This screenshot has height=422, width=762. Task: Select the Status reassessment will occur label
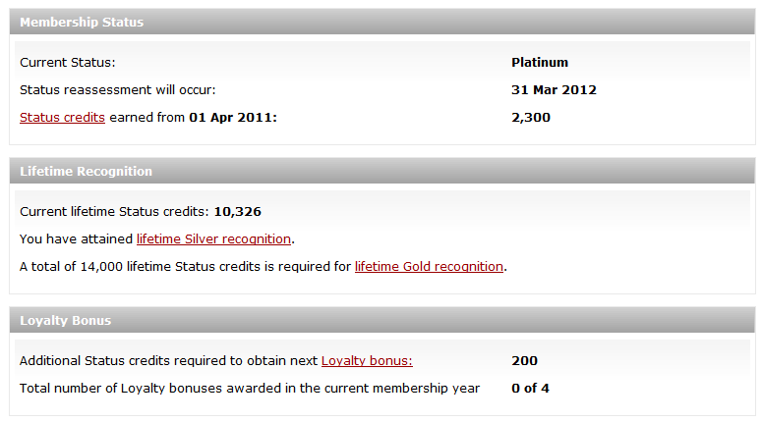click(x=118, y=90)
